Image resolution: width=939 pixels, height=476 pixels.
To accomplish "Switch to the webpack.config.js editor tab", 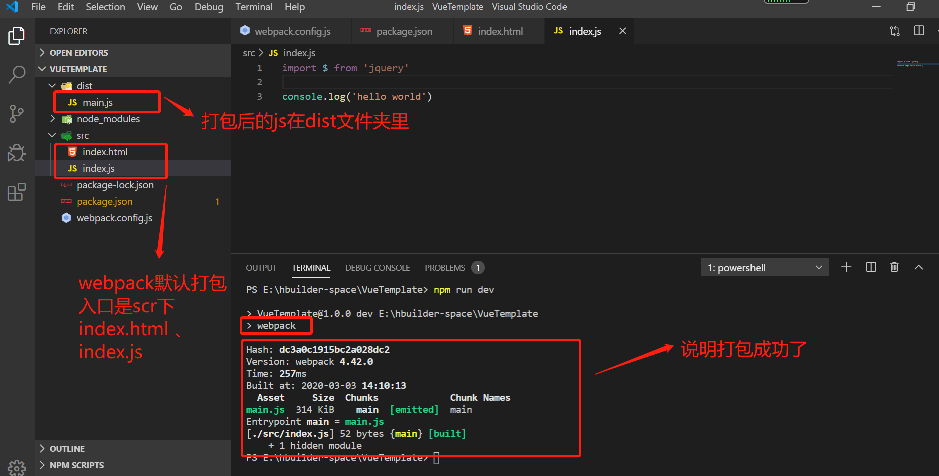I will pyautogui.click(x=292, y=31).
